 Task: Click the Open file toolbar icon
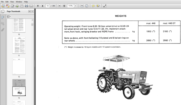click(x=3, y=6)
